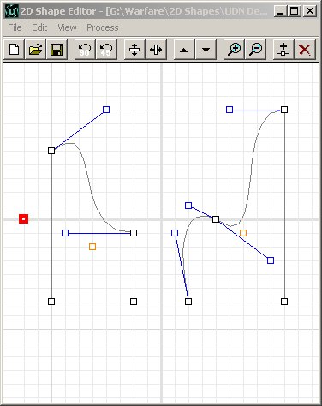Select left shape's vertex ending horizontal blue line

click(134, 233)
